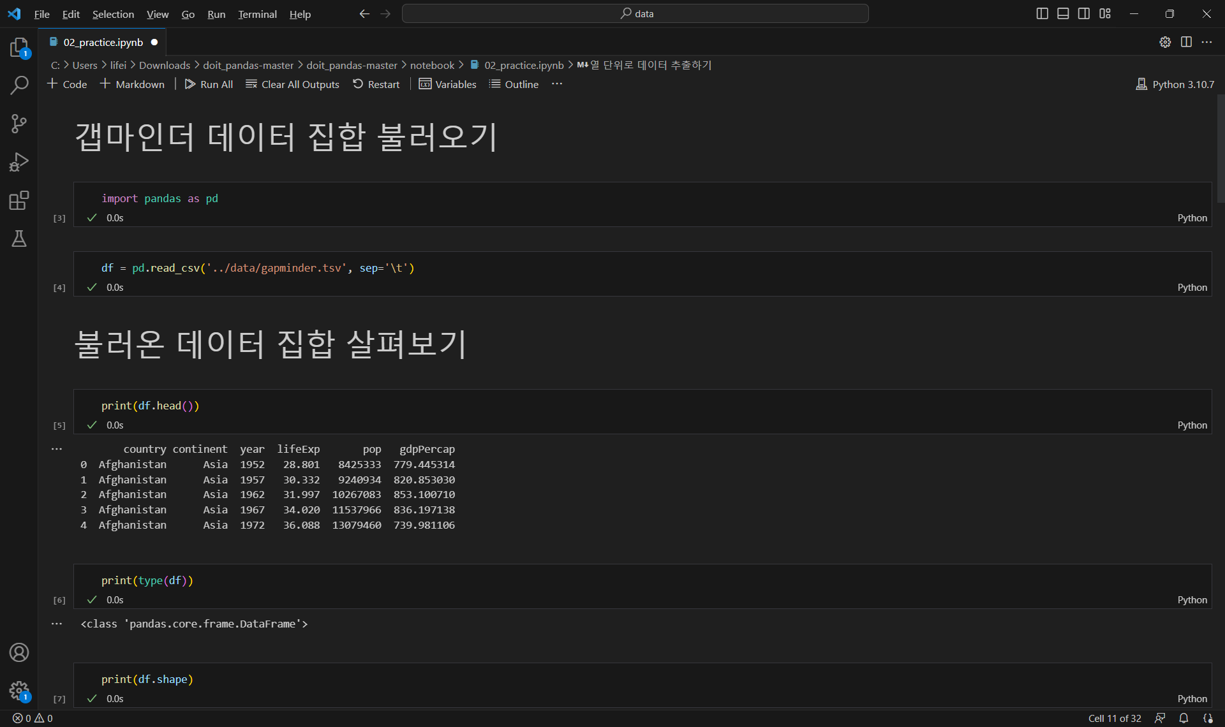Select the Python 3.10.7 kernel picker

(1175, 84)
